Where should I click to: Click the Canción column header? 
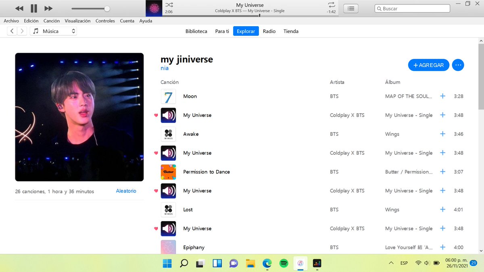click(169, 82)
